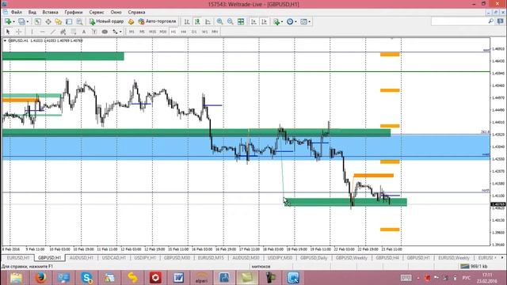Open the Strategy Tester
This screenshot has width=507, height=285.
[x=79, y=21]
